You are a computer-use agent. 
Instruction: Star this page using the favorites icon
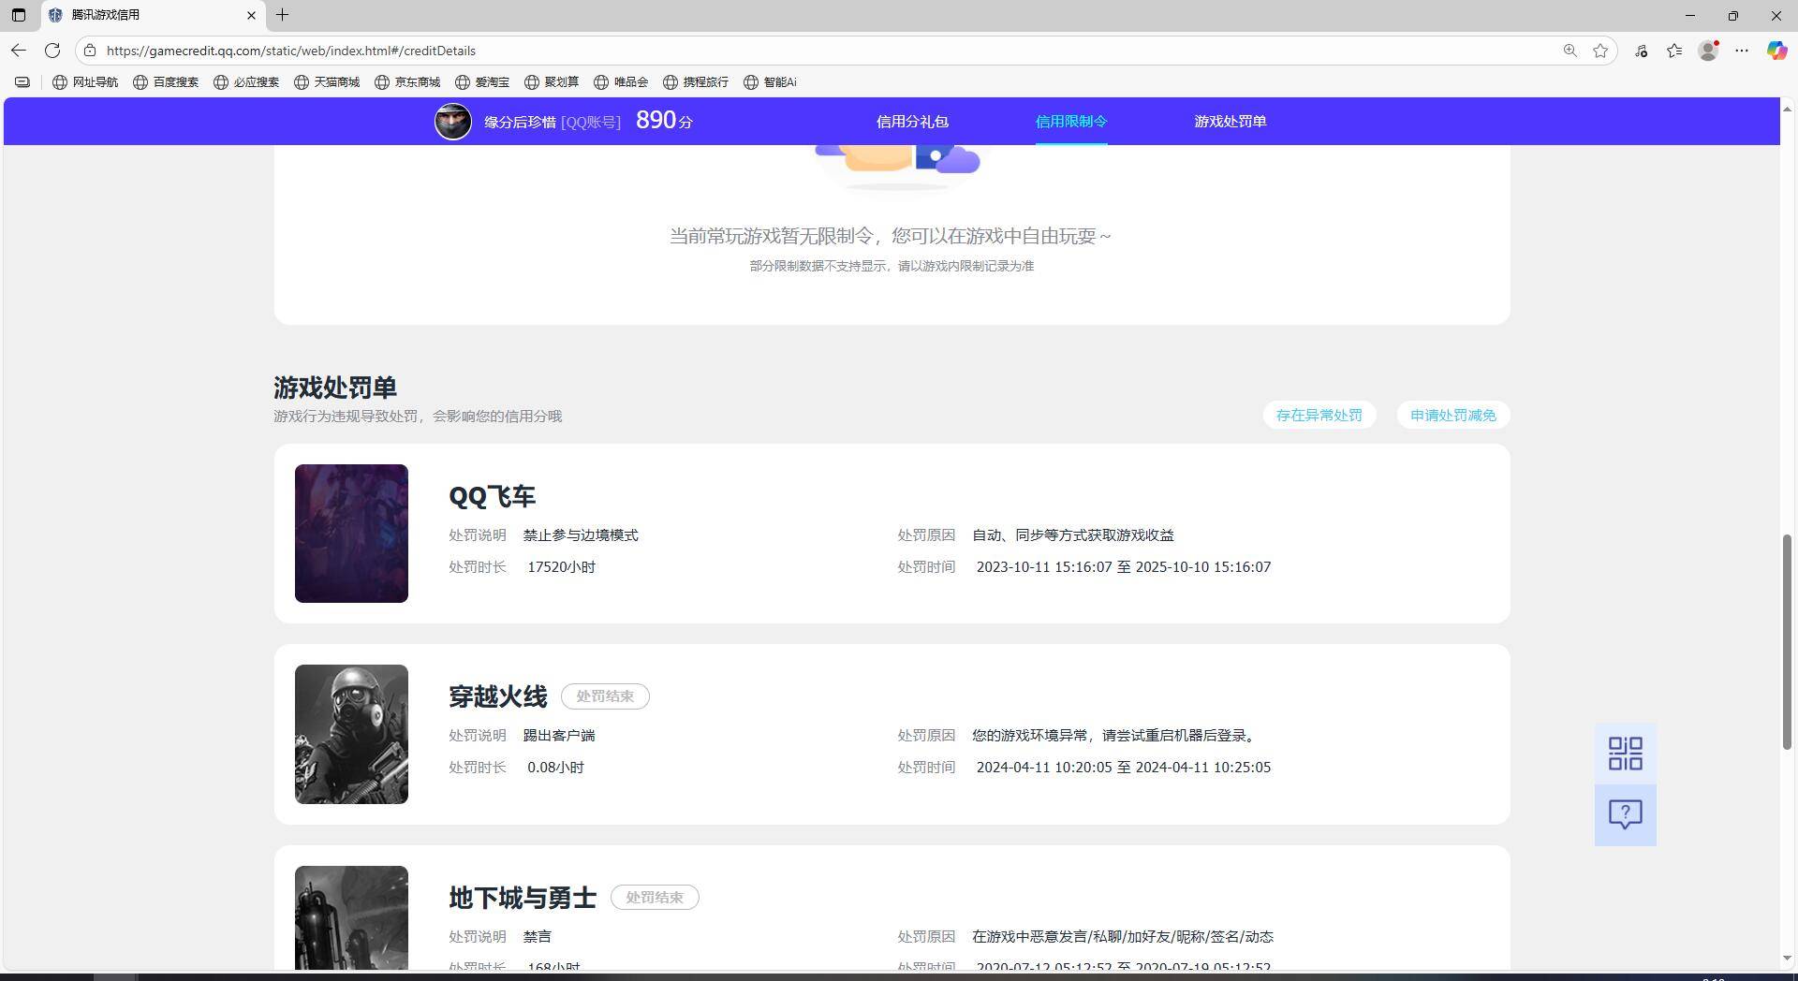pos(1600,51)
